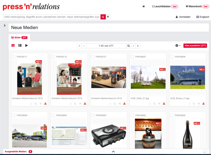The height and width of the screenshot is (155, 211).
Task: Click Alles auswählen (277) button
Action: pos(195,46)
